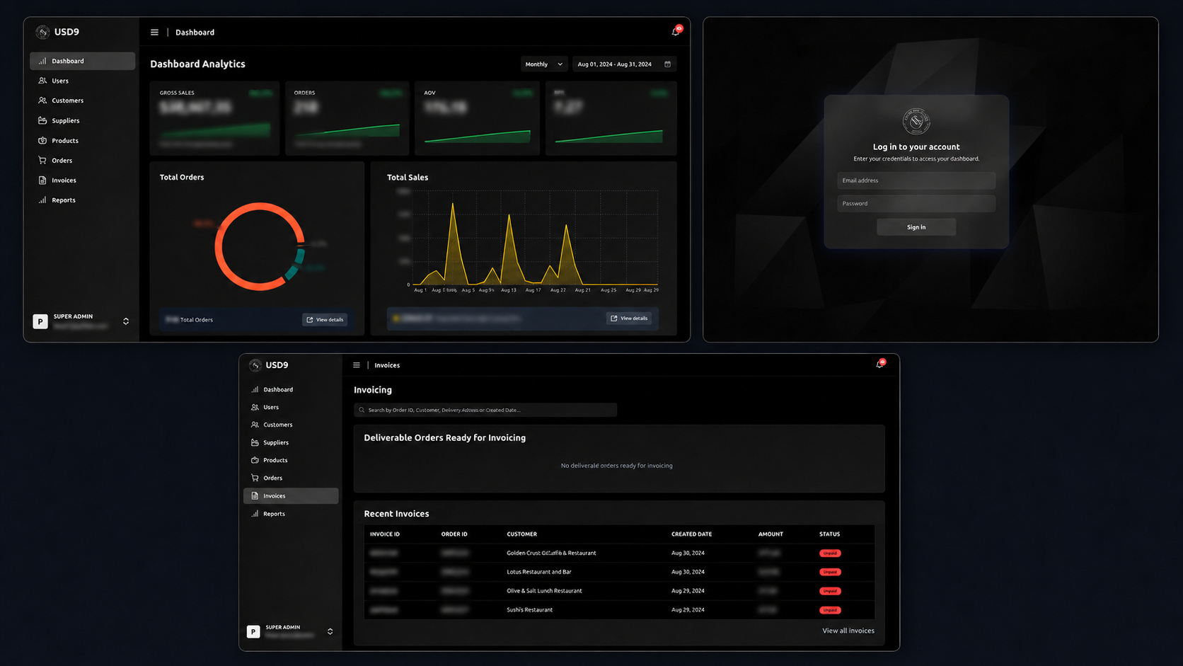Select the AOV stat card

pos(478,118)
